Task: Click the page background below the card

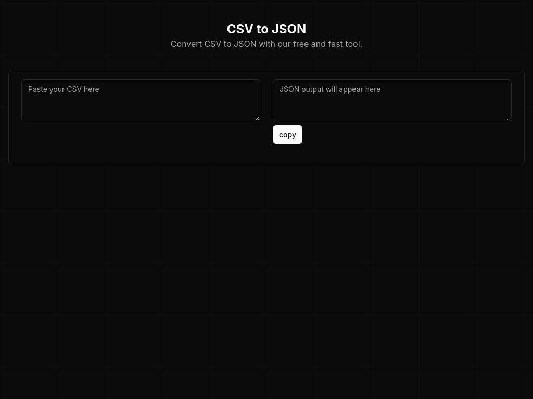Action: point(266,260)
